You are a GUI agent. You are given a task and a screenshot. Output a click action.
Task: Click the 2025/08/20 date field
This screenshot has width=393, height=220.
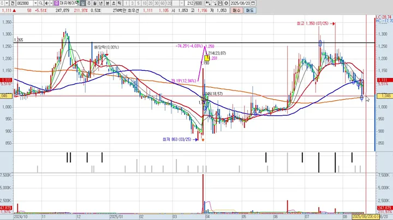(240, 3)
